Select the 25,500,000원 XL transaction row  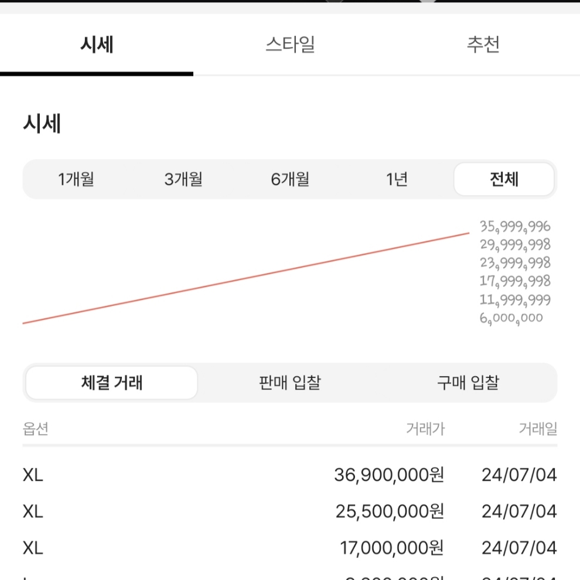[290, 511]
